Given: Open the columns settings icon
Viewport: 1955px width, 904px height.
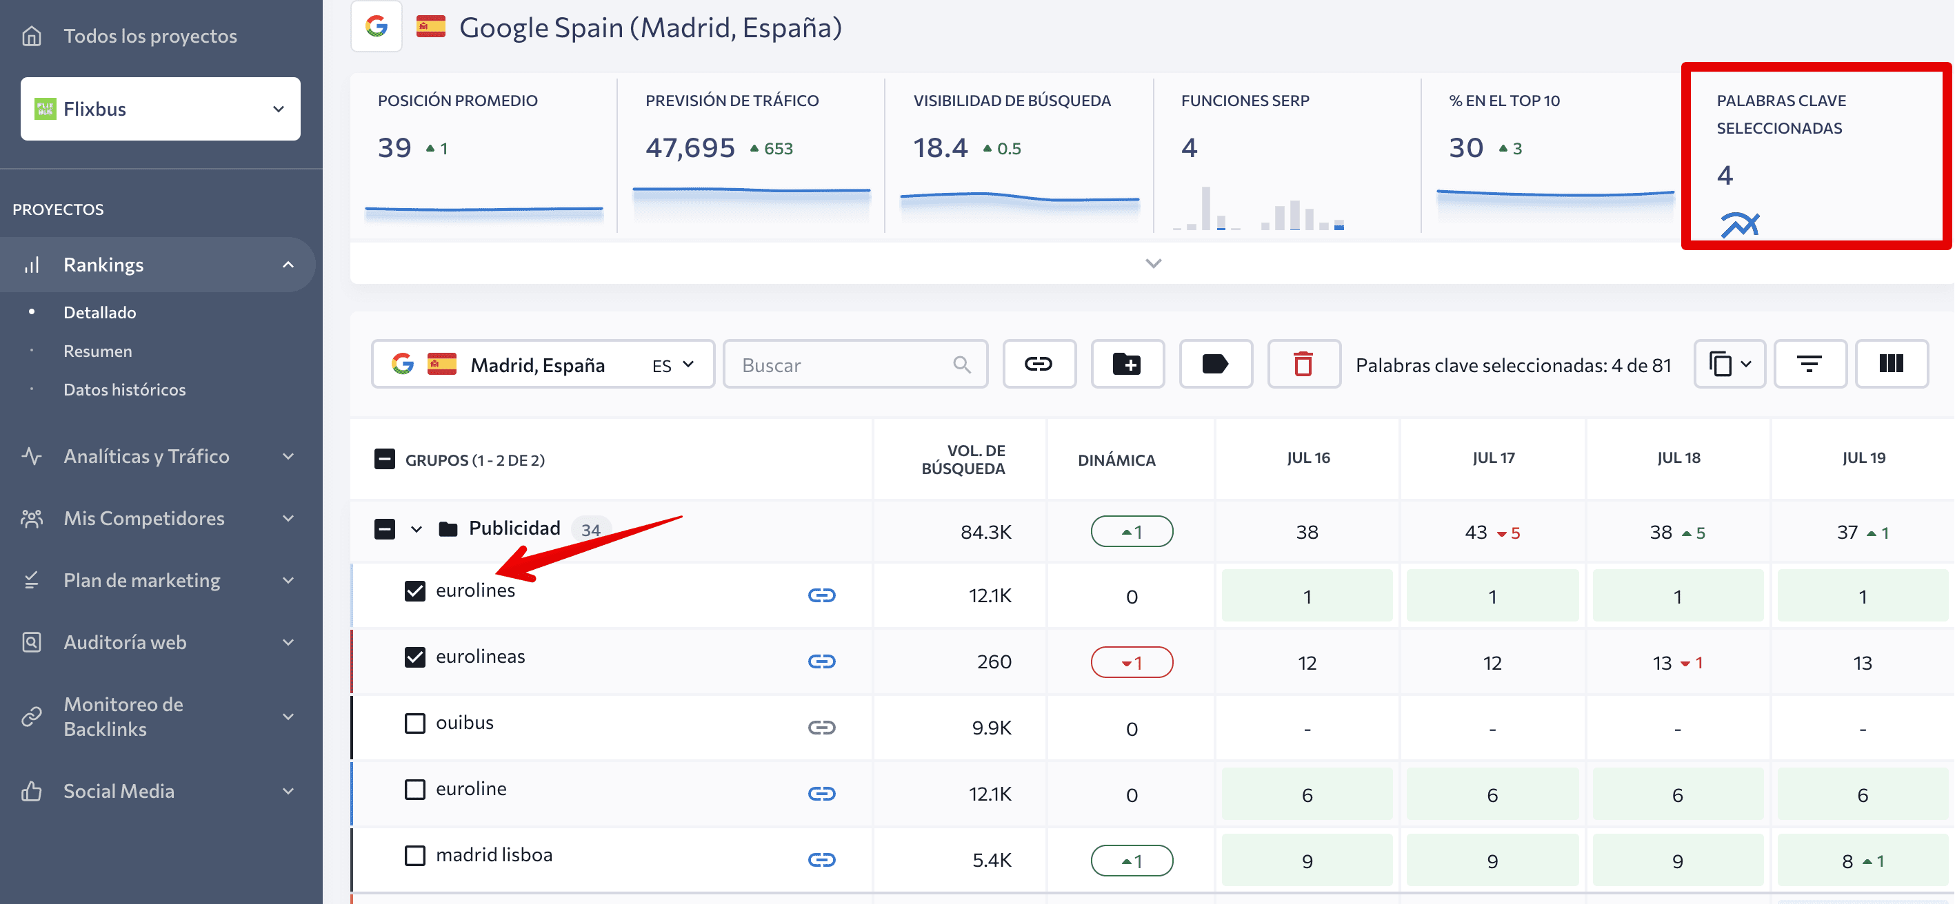Looking at the screenshot, I should pos(1892,364).
